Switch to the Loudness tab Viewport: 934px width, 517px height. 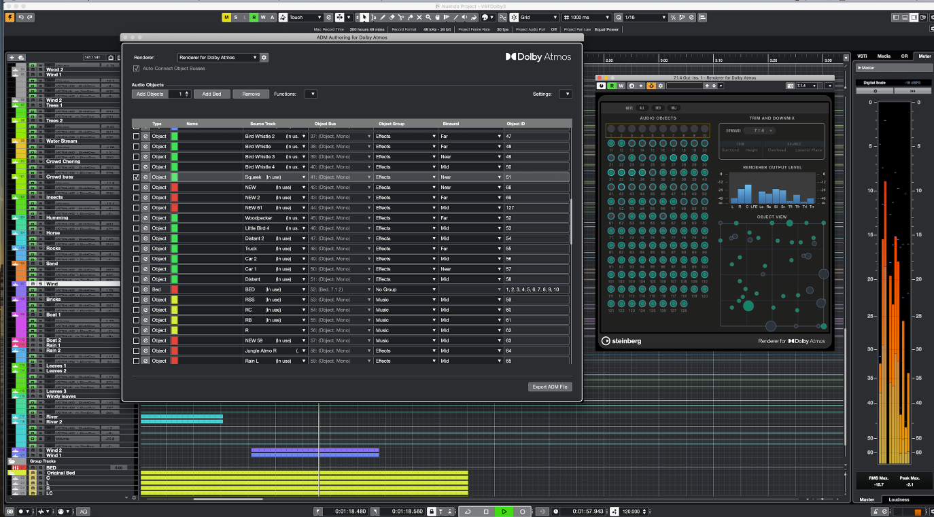point(899,499)
